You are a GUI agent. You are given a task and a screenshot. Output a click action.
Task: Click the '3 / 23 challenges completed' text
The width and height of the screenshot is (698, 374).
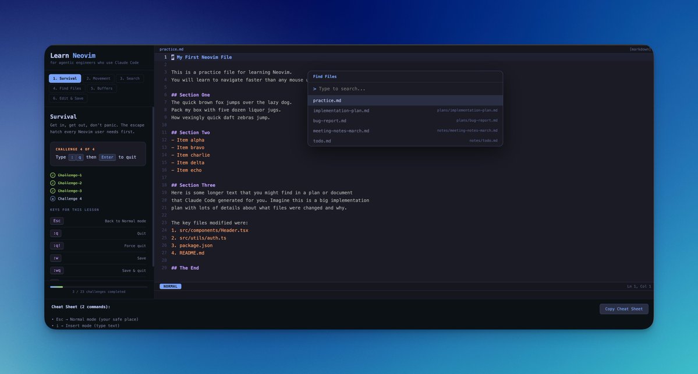click(99, 292)
